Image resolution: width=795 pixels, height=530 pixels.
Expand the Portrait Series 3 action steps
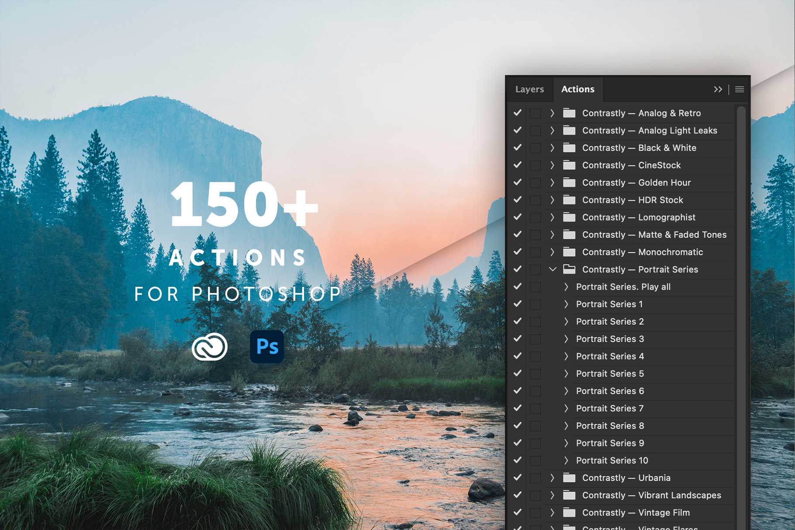566,339
